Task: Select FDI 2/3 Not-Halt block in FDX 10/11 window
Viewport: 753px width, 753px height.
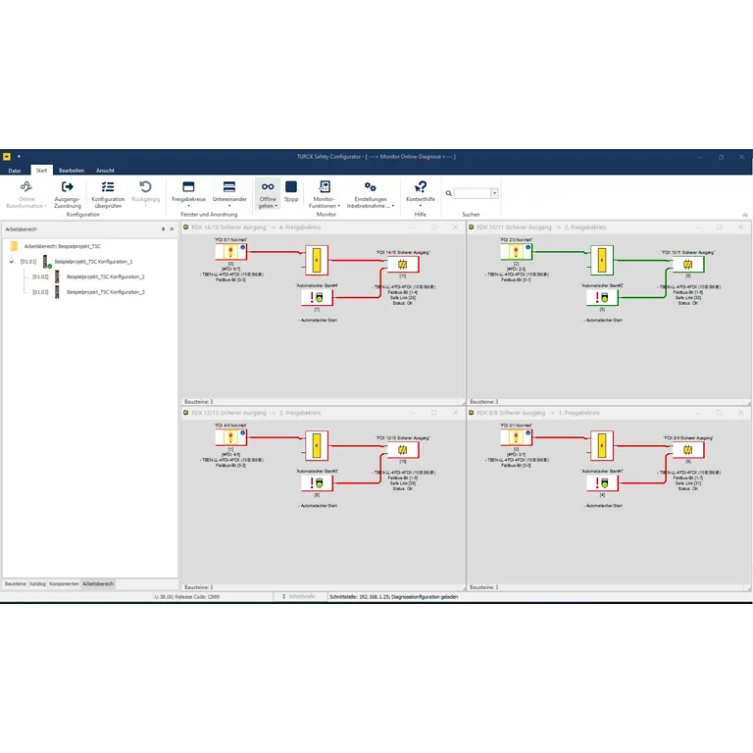Action: coord(516,252)
